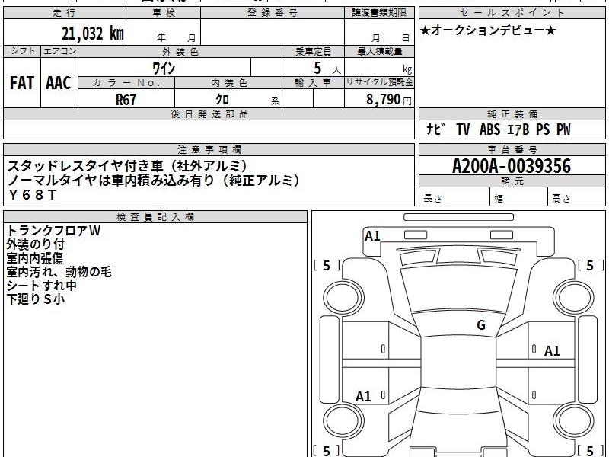
Task: Click the PW equipment entry
Action: (x=563, y=129)
